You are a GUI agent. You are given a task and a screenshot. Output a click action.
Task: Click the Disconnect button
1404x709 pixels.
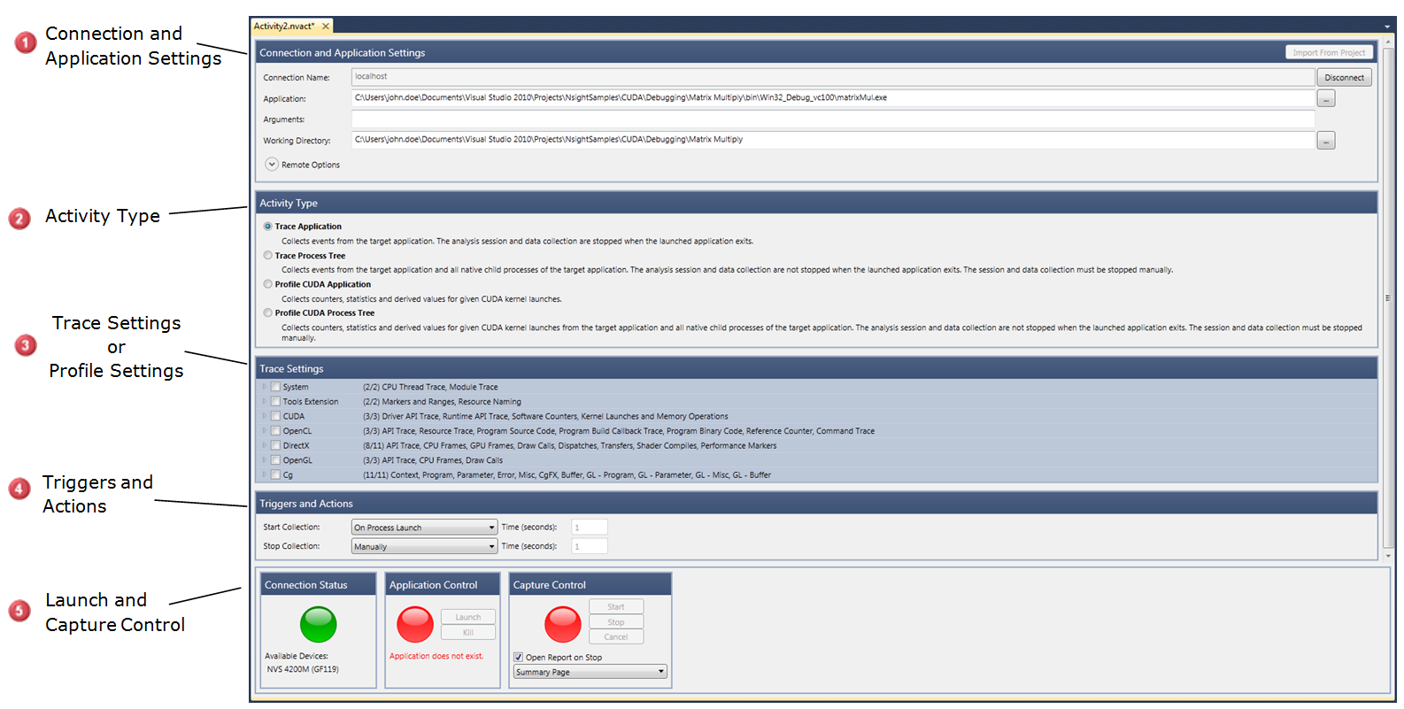click(1344, 78)
